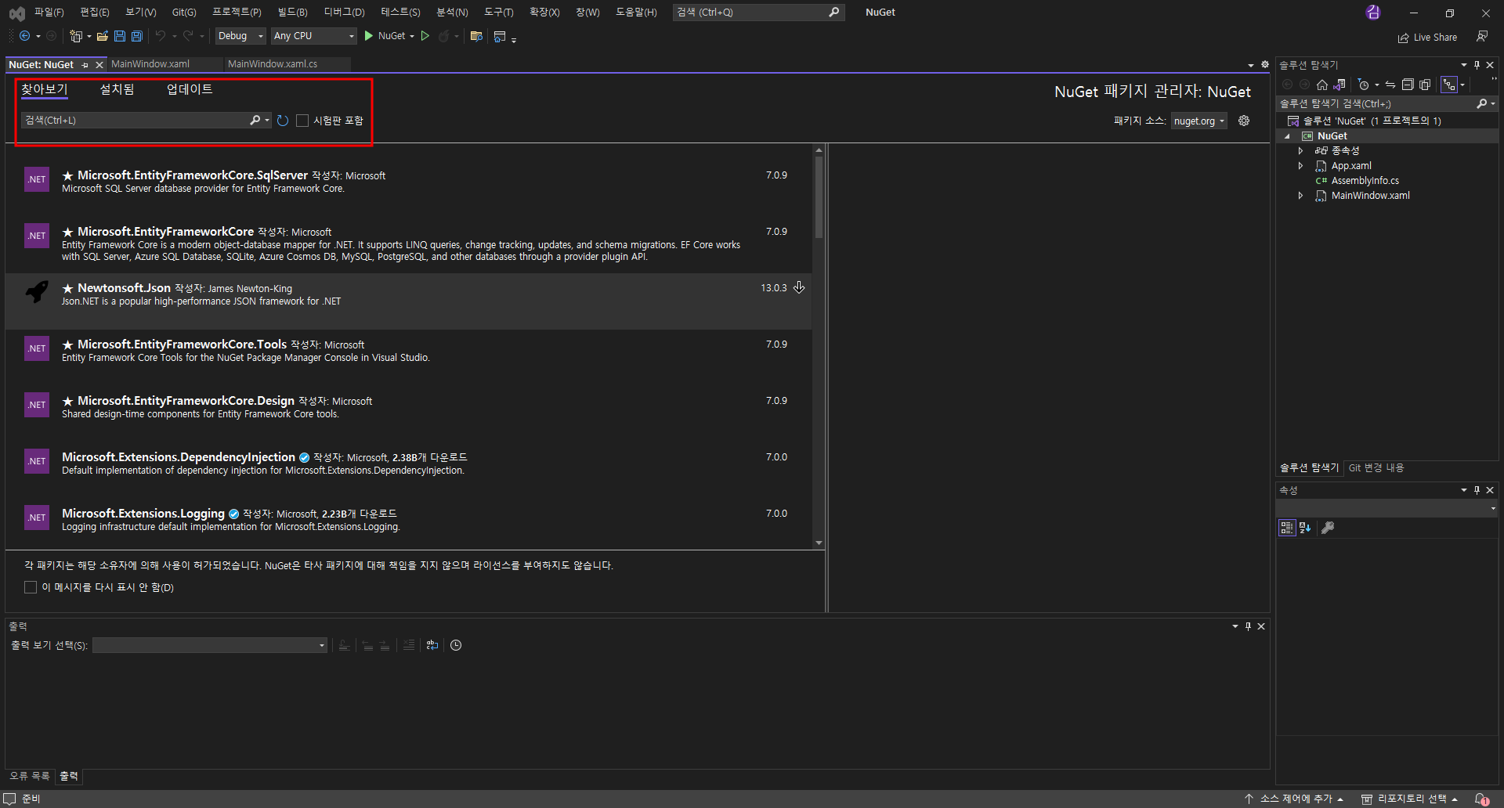Click alphabetical sort icon in properties panel

click(x=1305, y=528)
